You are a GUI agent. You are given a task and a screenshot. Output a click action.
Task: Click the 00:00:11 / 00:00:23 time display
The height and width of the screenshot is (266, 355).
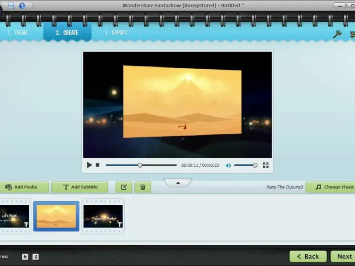click(200, 165)
